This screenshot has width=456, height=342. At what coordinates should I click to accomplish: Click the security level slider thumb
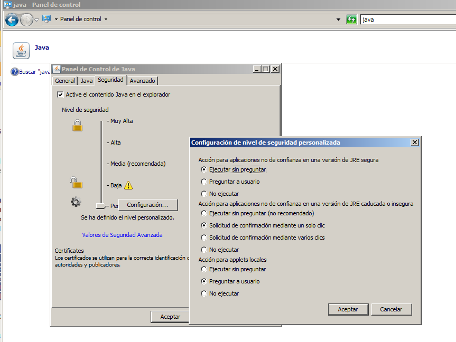coord(102,206)
